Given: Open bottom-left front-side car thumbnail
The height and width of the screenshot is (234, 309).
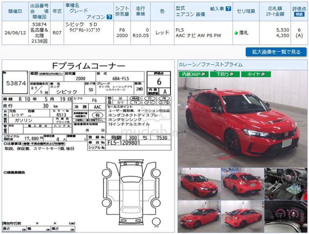Looking at the screenshot, I should [199, 216].
